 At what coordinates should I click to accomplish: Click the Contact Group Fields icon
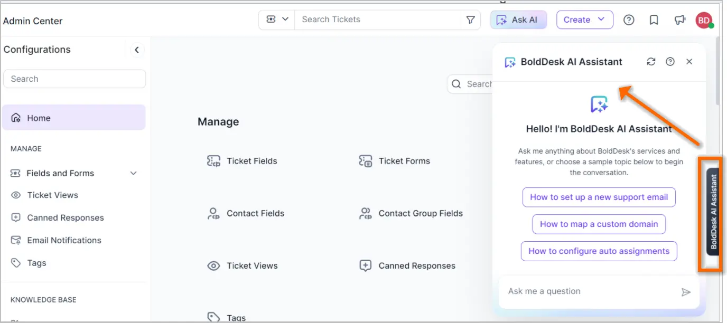[x=366, y=213]
